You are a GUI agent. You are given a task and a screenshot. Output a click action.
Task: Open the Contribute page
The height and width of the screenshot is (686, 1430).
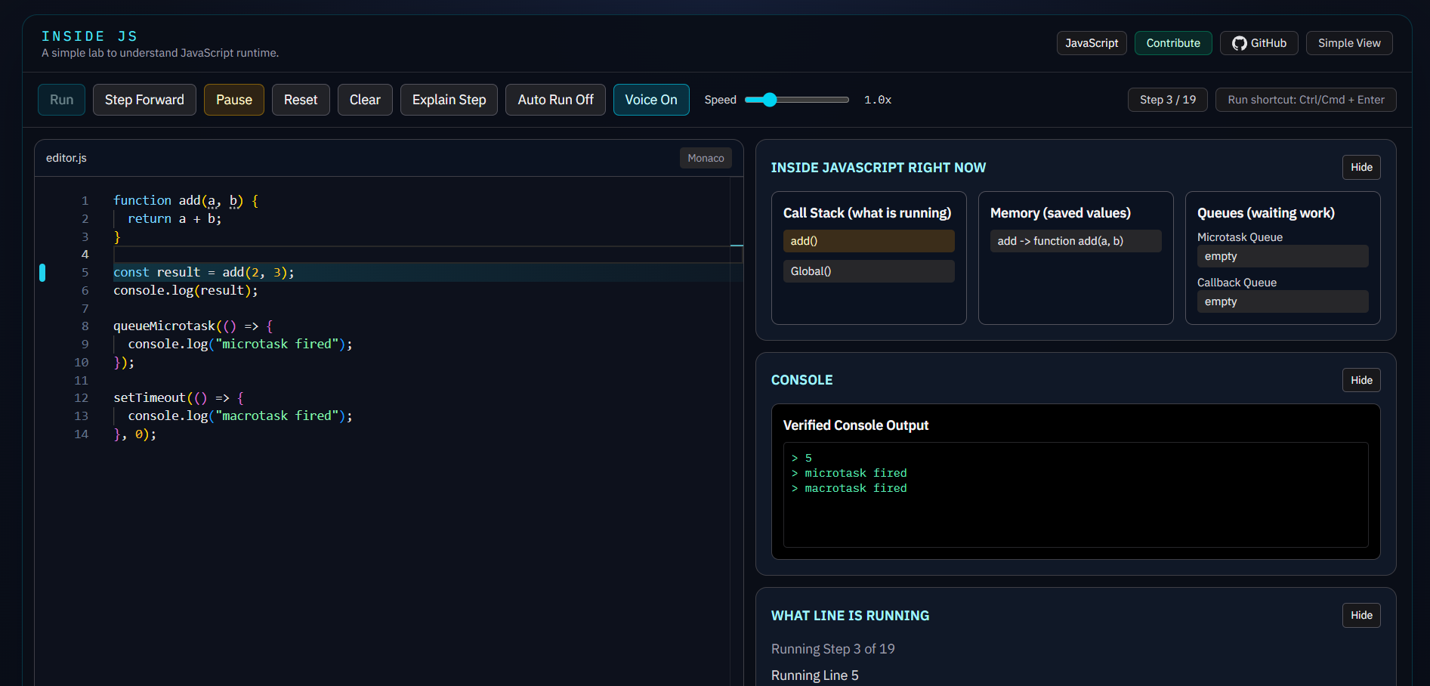(1173, 43)
